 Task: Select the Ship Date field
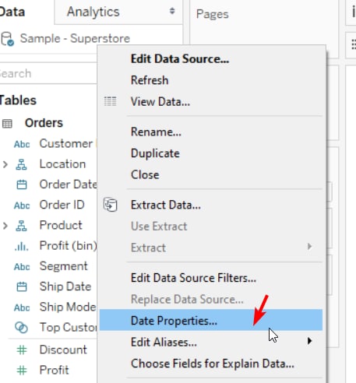65,286
